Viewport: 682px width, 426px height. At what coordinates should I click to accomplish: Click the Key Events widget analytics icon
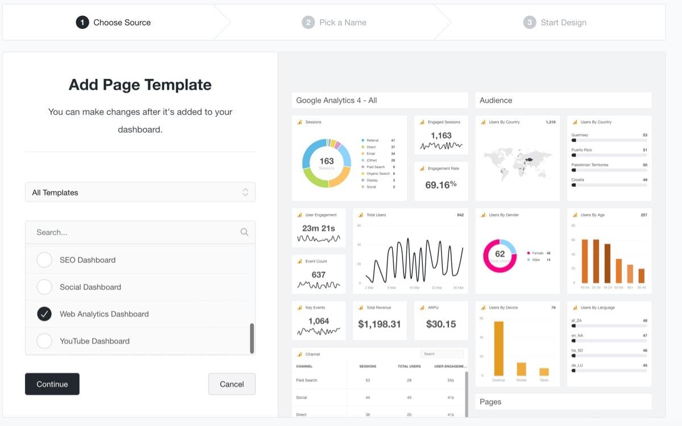coord(300,308)
